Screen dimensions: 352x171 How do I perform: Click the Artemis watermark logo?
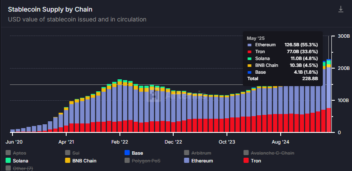[154, 95]
